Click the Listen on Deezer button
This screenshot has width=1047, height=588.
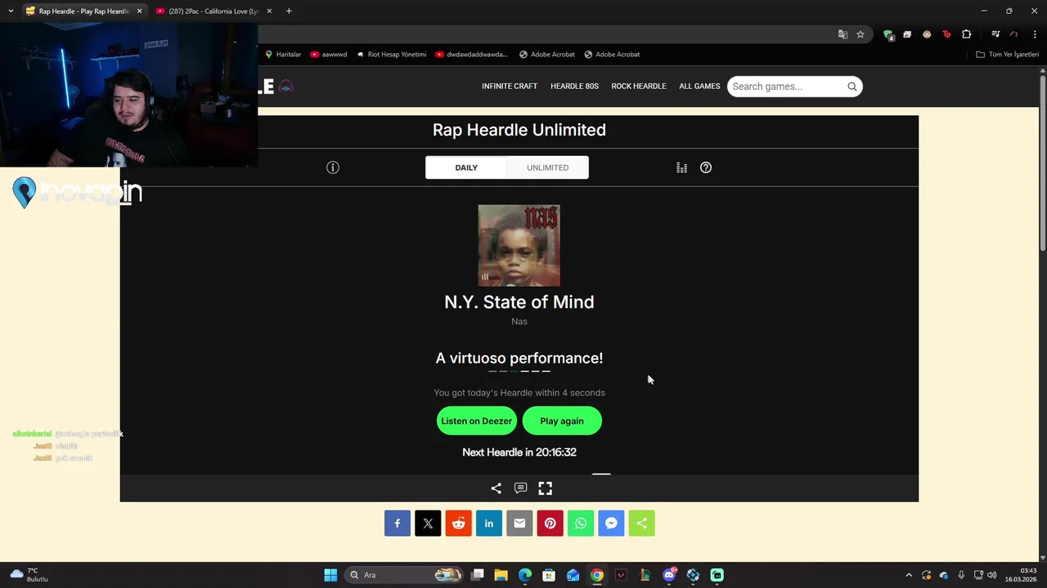[x=476, y=421]
